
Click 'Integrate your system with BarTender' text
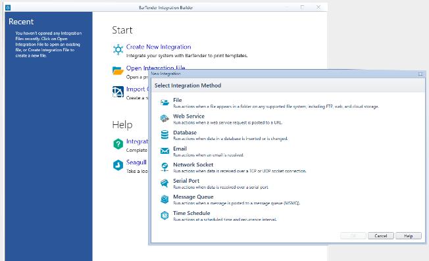pos(187,56)
